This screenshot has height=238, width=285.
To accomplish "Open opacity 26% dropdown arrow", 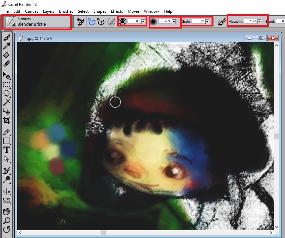I will [x=174, y=21].
